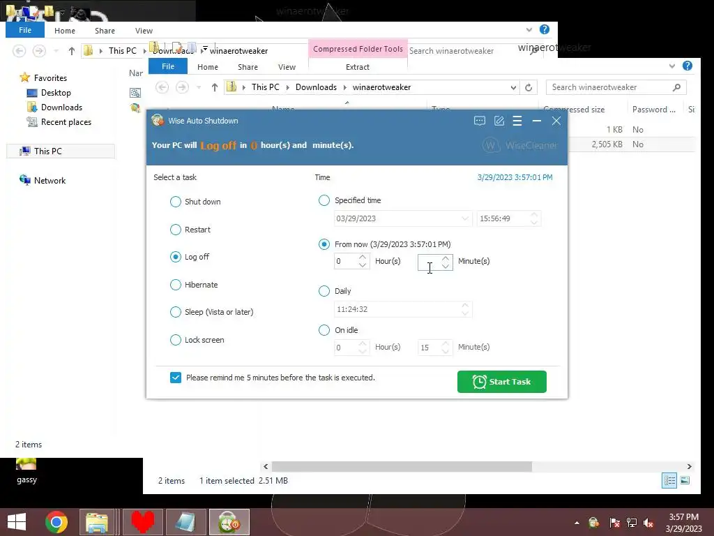
Task: Go up one folder in front Explorer window
Action: (x=215, y=87)
